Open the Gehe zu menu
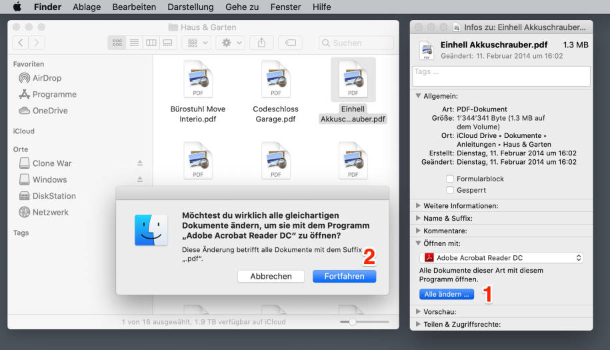Viewport: 610px width, 350px height. (x=242, y=7)
